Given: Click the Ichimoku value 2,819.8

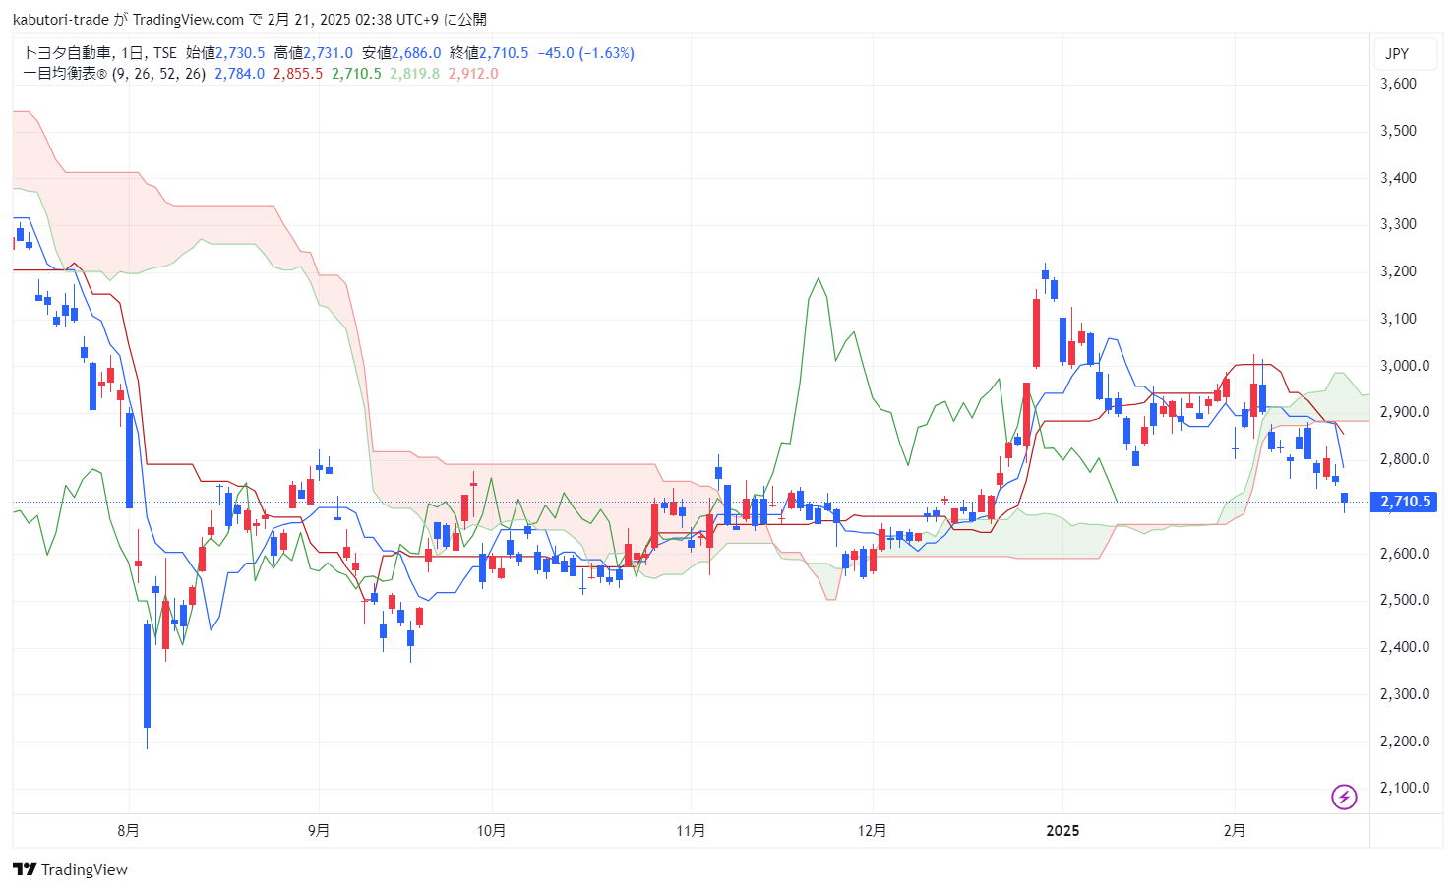Looking at the screenshot, I should point(415,74).
